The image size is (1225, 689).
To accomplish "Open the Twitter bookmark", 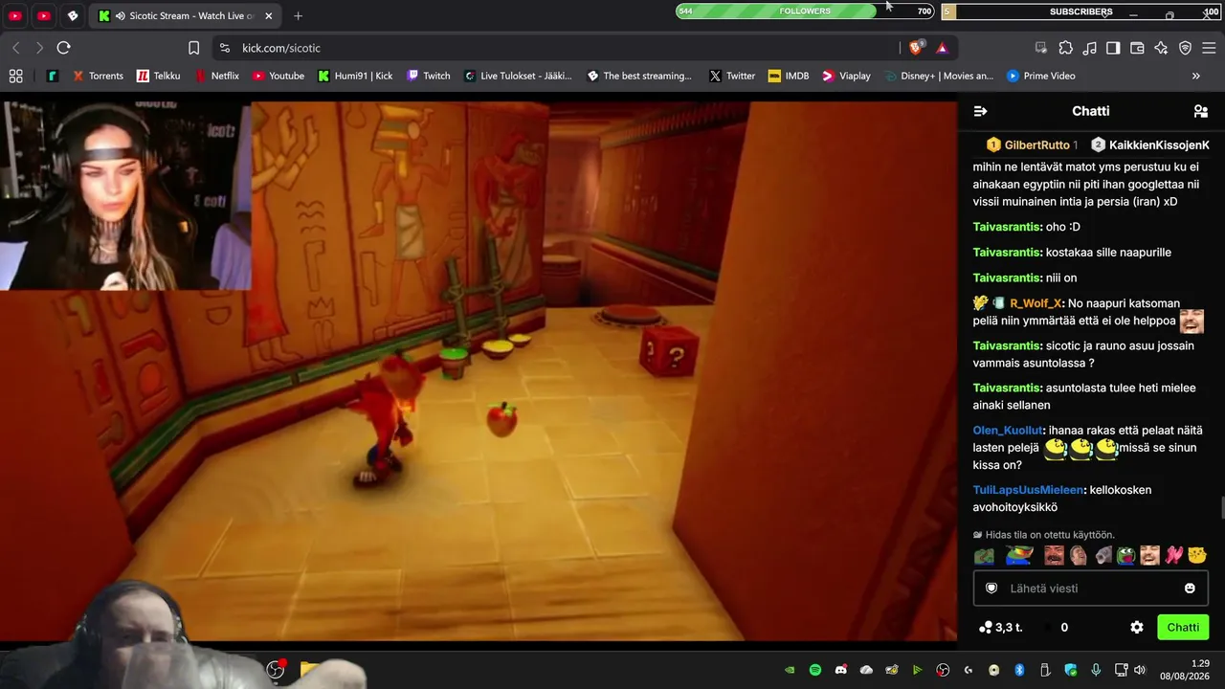I will click(732, 76).
